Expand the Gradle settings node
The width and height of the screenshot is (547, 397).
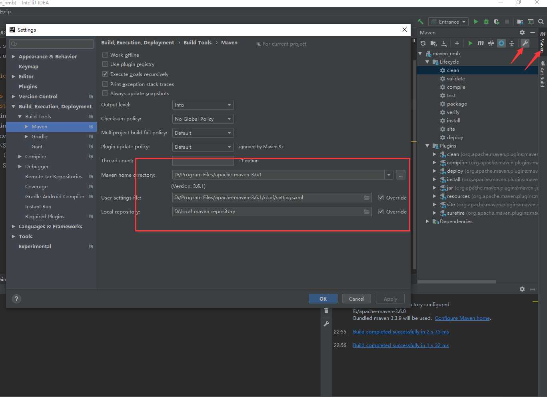[26, 136]
